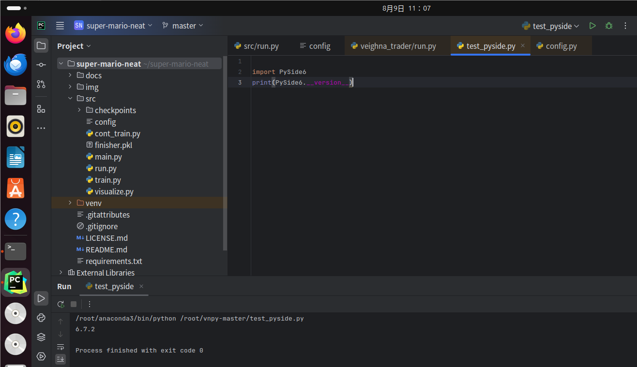This screenshot has width=637, height=367.
Task: Toggle scroll to end in Run console
Action: 61,359
